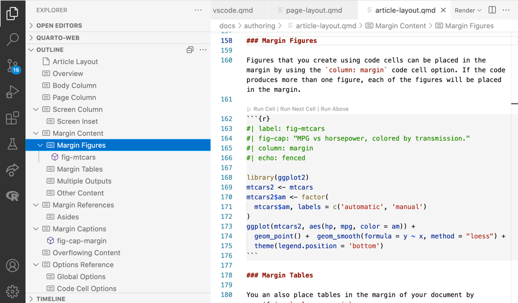Open the Testing flask icon
The height and width of the screenshot is (303, 518).
(x=12, y=144)
